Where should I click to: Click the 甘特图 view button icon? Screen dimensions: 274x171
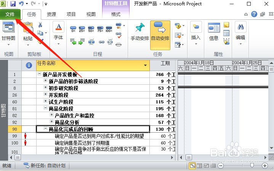pyautogui.click(x=8, y=27)
